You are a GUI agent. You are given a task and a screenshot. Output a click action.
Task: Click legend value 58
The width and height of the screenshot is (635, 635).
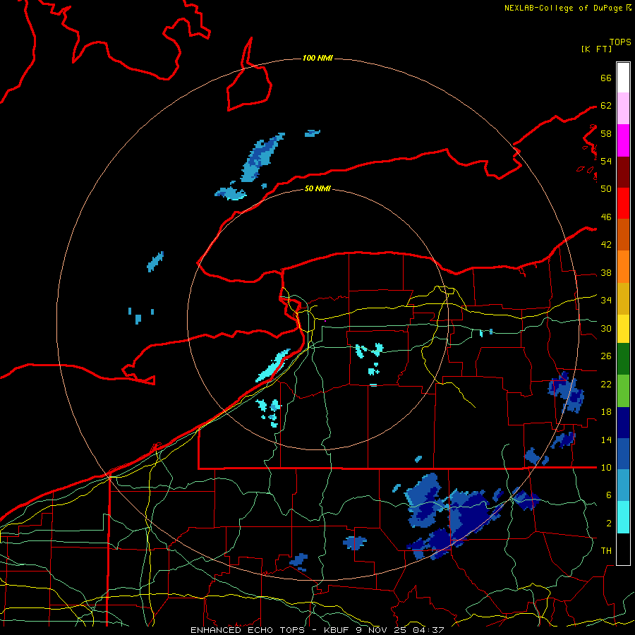pos(606,133)
